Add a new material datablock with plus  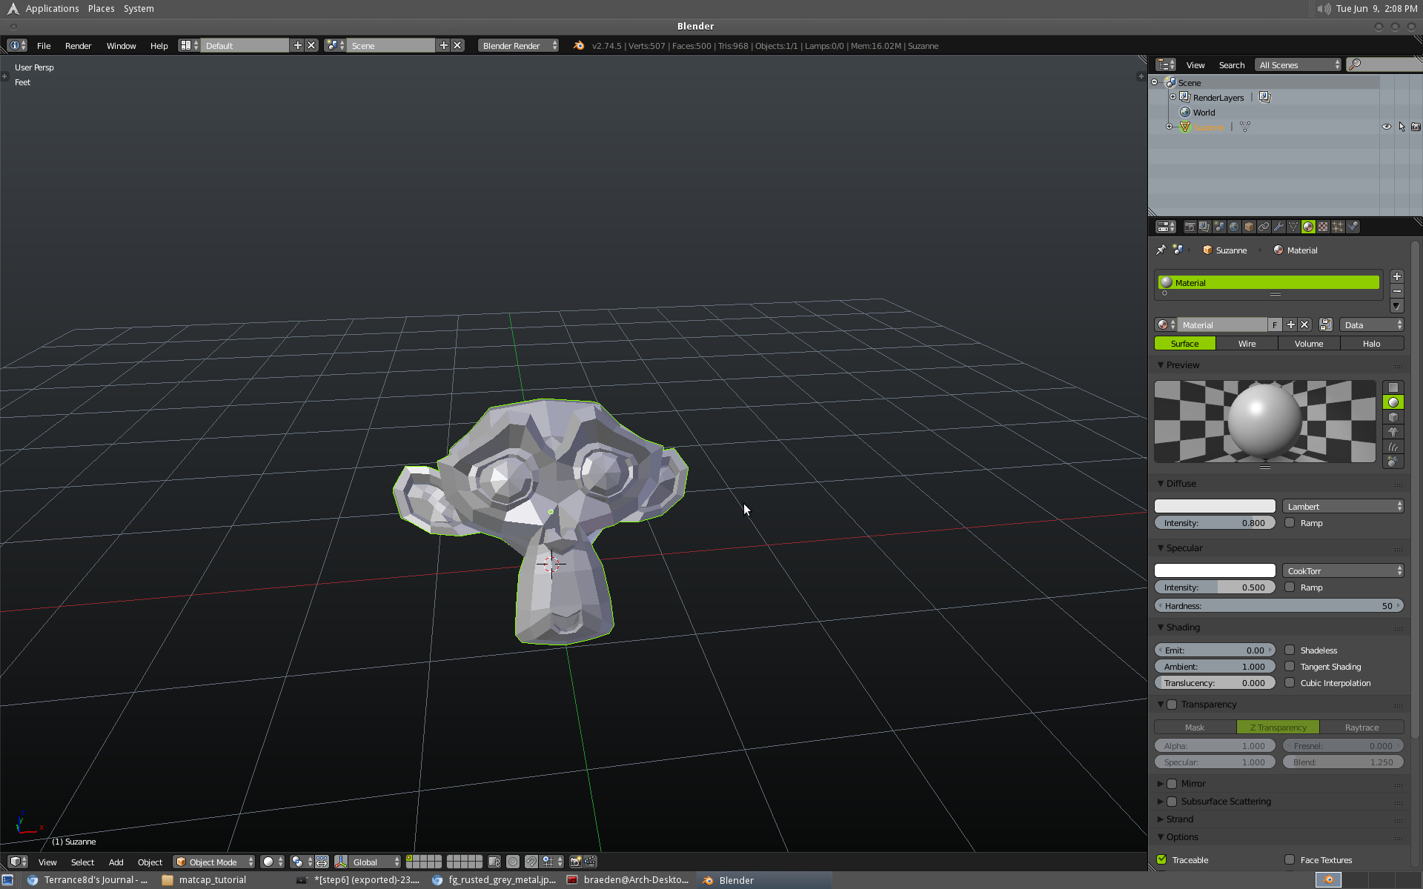pos(1290,324)
